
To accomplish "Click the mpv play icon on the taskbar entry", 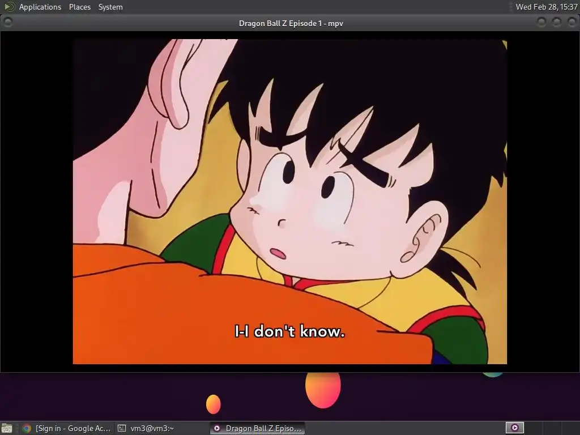I will (x=217, y=428).
